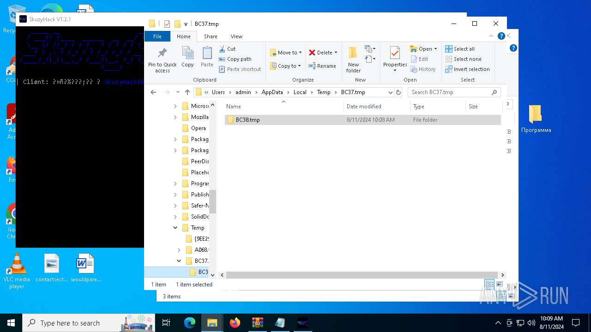Sort by the Name column header

(283, 107)
